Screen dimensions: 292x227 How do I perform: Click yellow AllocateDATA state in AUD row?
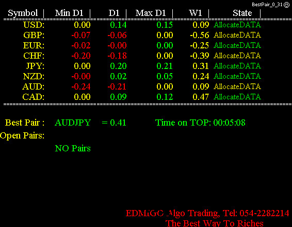(237, 86)
